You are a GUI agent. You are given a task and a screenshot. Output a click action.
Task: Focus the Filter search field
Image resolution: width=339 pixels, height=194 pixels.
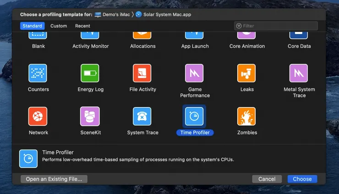[276, 26]
